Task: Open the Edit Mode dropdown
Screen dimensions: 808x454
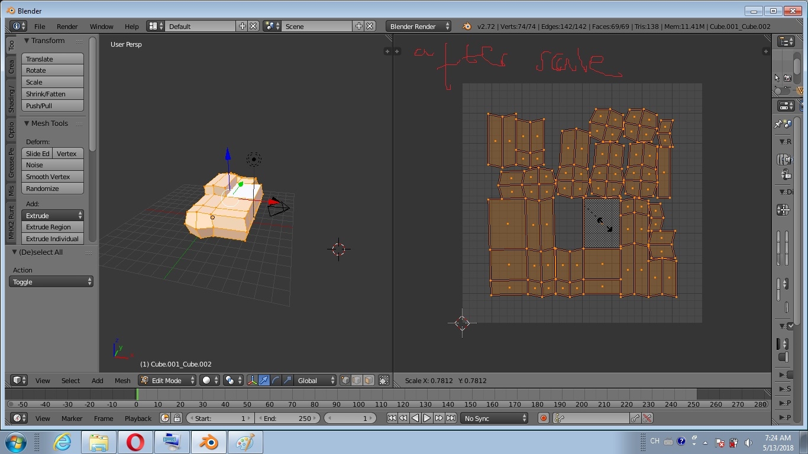Action: (x=167, y=381)
